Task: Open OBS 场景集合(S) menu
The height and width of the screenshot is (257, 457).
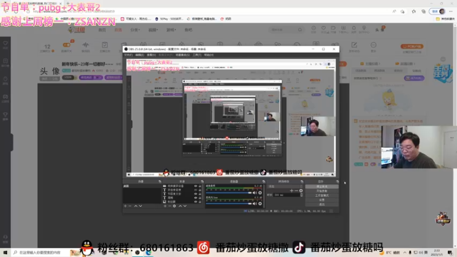Action: pyautogui.click(x=183, y=55)
